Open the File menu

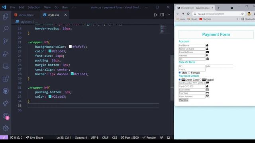[12, 7]
